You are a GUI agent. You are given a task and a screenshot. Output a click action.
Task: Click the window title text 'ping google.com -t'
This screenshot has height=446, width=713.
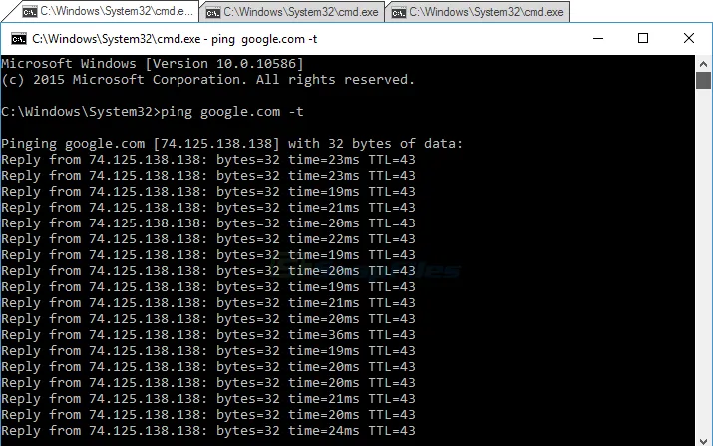pyautogui.click(x=264, y=39)
